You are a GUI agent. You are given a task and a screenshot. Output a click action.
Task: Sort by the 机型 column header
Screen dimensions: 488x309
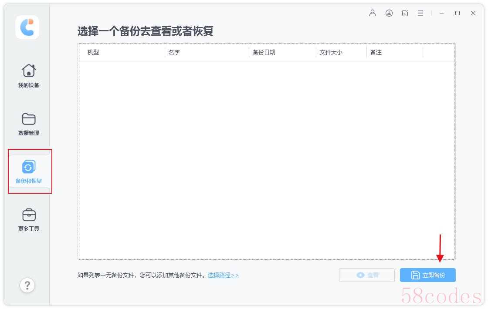[x=93, y=52]
